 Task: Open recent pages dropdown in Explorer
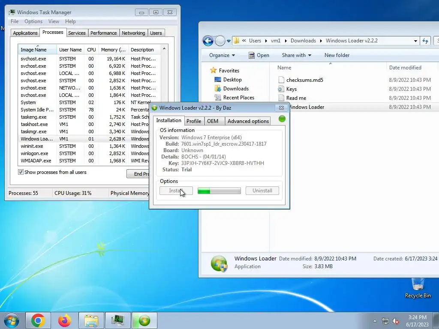pyautogui.click(x=229, y=41)
